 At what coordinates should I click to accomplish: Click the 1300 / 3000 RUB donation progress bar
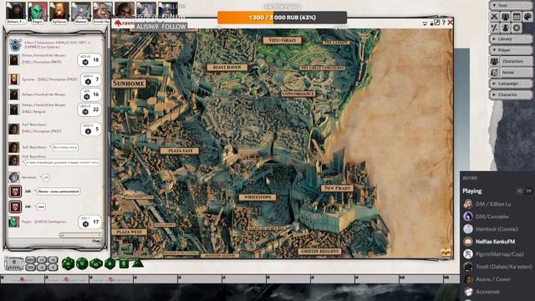tap(283, 18)
